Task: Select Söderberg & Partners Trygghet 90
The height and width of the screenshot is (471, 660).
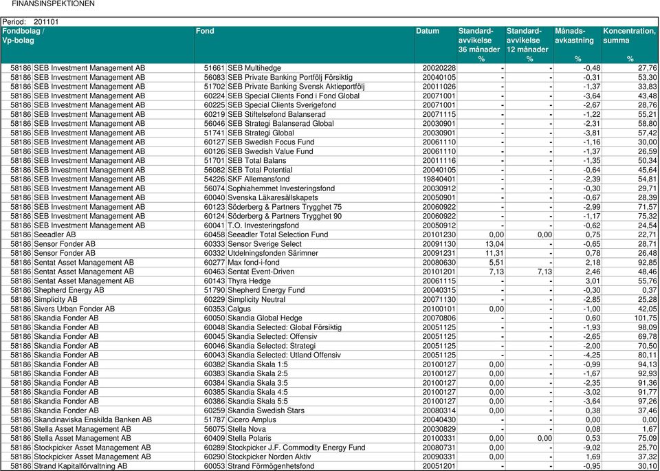Action: tap(285, 217)
